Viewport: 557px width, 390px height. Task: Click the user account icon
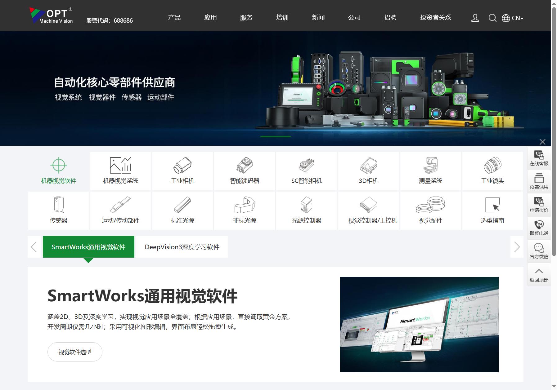tap(475, 18)
